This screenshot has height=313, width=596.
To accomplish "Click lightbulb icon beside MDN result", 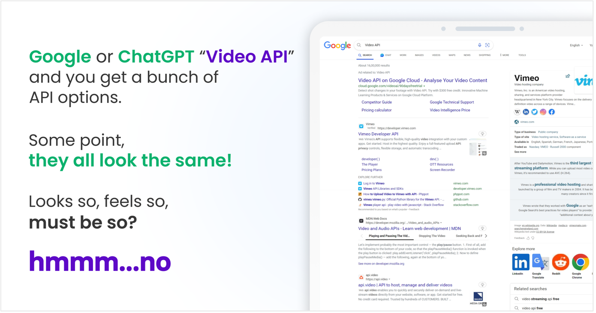I will click(x=482, y=229).
